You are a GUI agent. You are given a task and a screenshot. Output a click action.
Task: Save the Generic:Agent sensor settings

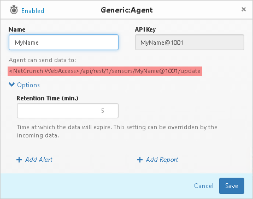click(x=232, y=186)
